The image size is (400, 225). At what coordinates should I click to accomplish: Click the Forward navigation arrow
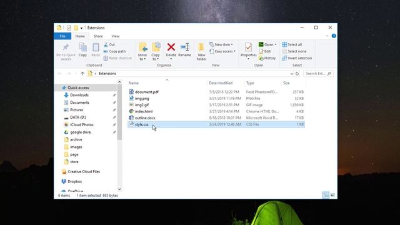pos(69,74)
